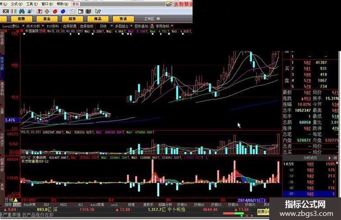The image size is (341, 220).
Task: Expand the 多图组合 dropdown arrow
Action: [x=131, y=26]
